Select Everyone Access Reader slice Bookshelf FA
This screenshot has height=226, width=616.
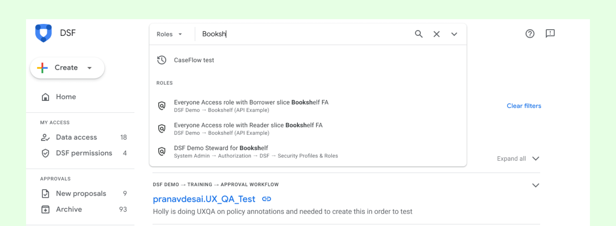tap(308, 129)
